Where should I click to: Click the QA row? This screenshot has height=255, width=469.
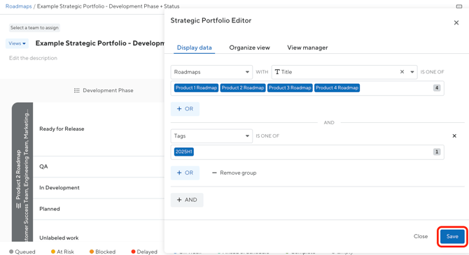click(x=99, y=166)
